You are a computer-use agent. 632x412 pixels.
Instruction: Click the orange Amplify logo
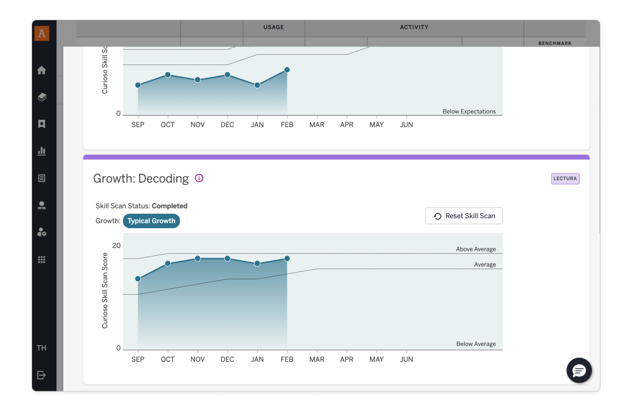42,33
